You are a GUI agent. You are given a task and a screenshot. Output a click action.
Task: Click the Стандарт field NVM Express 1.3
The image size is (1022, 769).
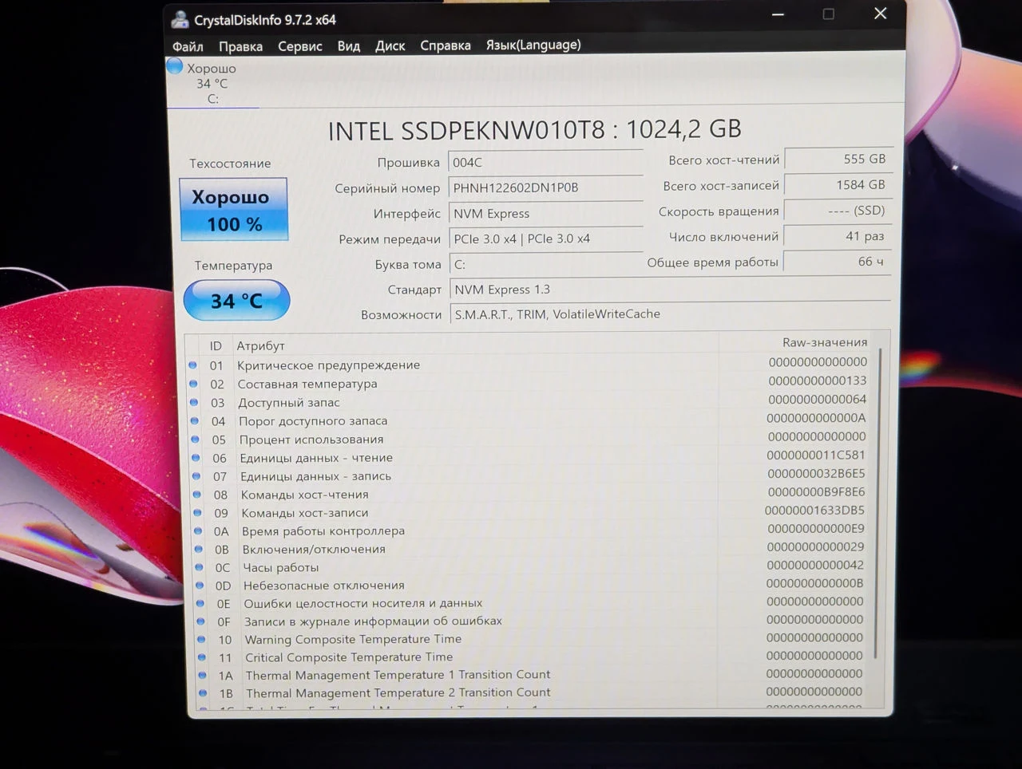(671, 290)
